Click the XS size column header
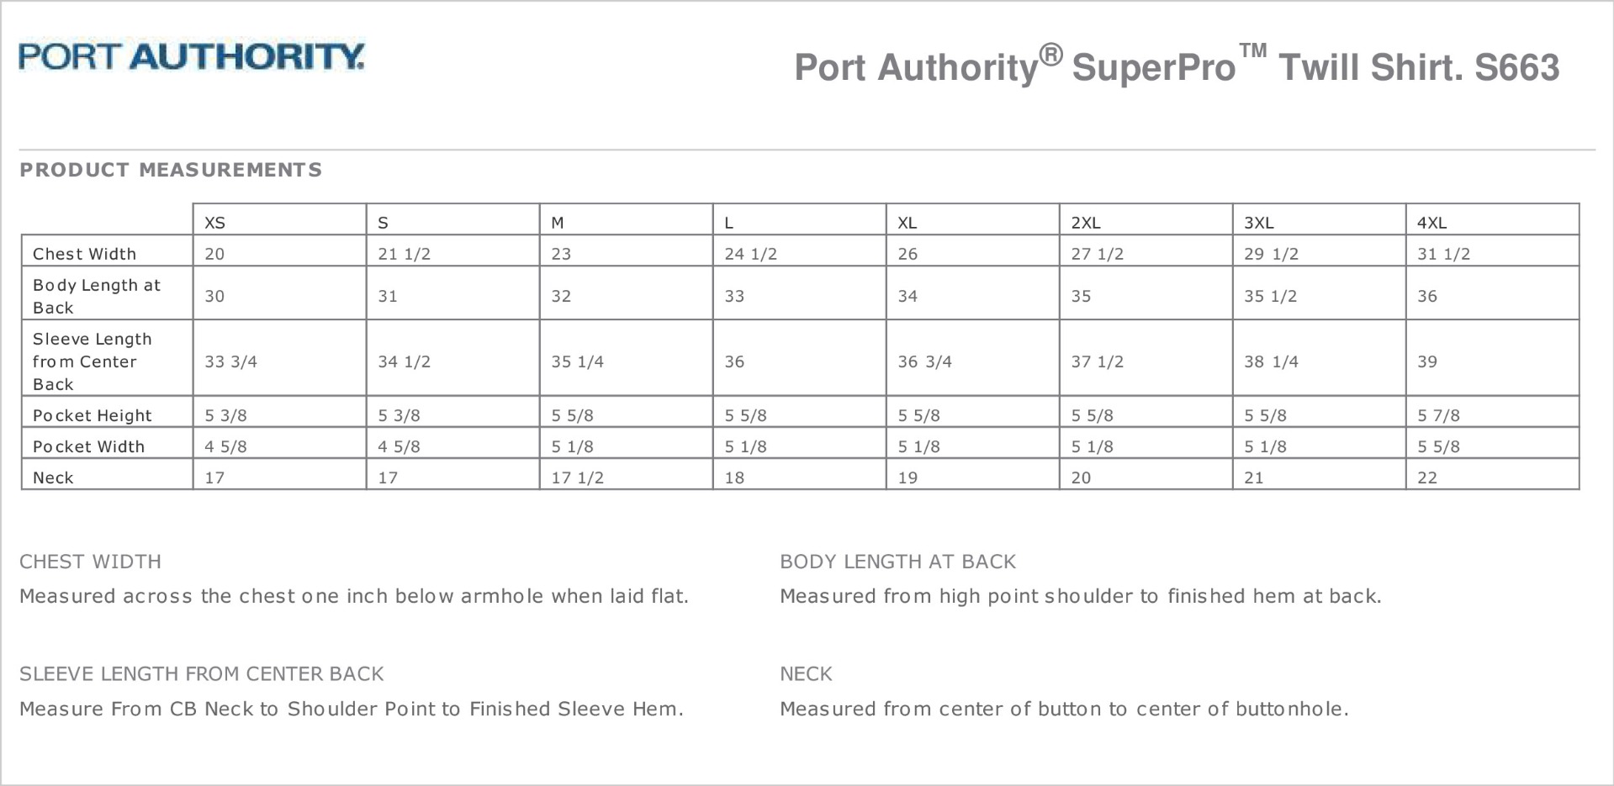Screen dimensions: 1614x786 [215, 223]
